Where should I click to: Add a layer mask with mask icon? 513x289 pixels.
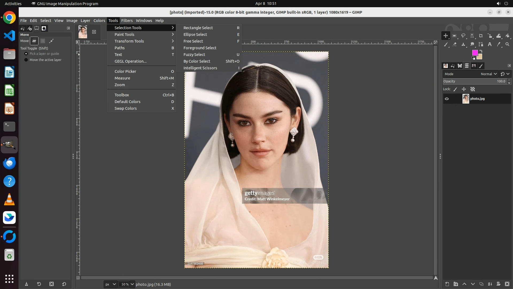point(498,284)
